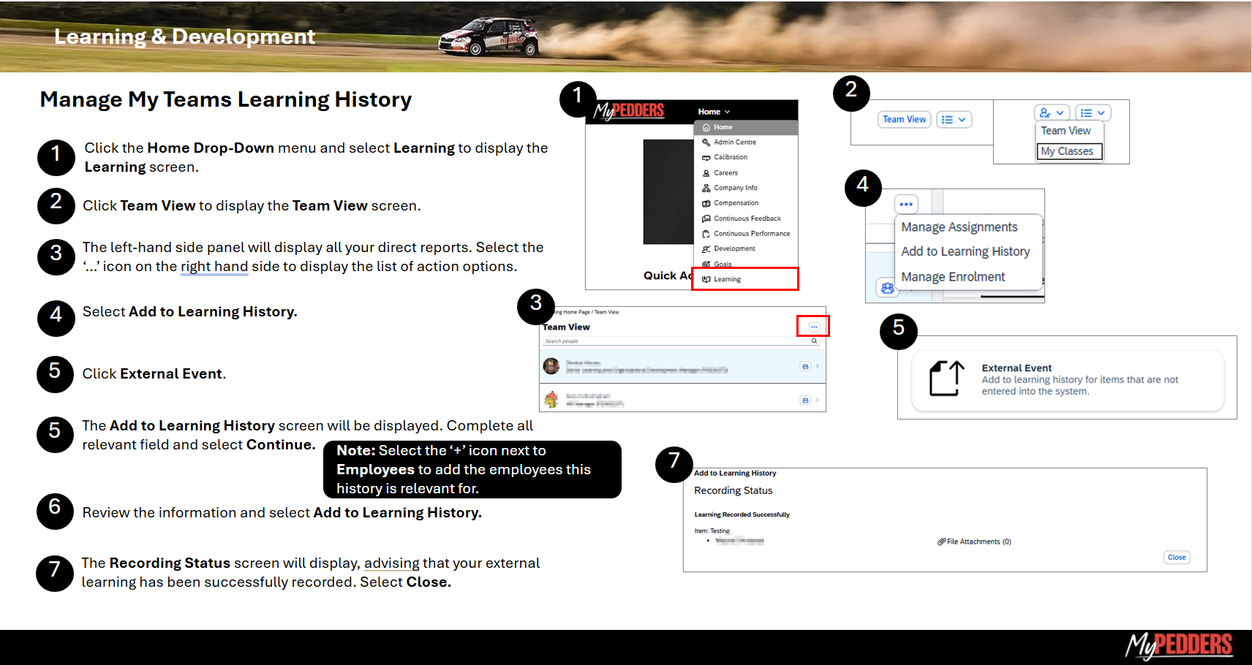Click the ellipsis button above Manage Assignments

pyautogui.click(x=906, y=205)
